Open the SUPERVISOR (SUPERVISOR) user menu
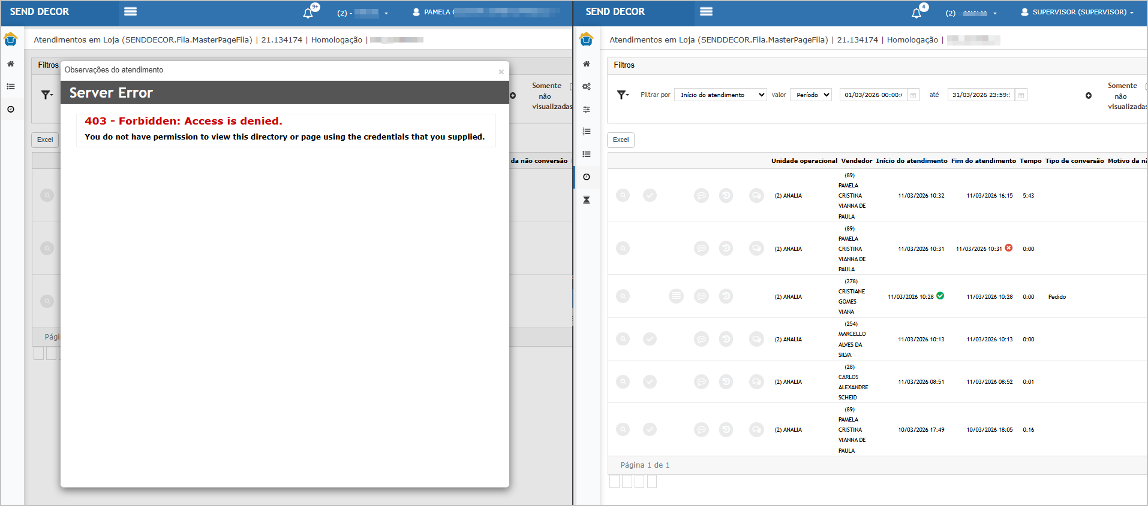 pyautogui.click(x=1077, y=12)
